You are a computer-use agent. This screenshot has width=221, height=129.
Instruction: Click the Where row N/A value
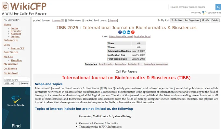[x=138, y=47]
